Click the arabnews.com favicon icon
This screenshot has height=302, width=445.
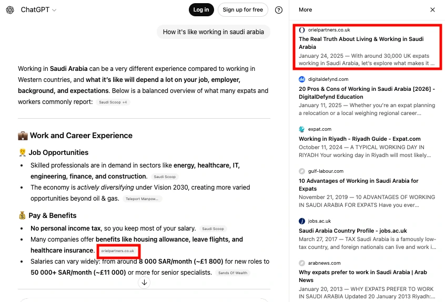click(302, 263)
